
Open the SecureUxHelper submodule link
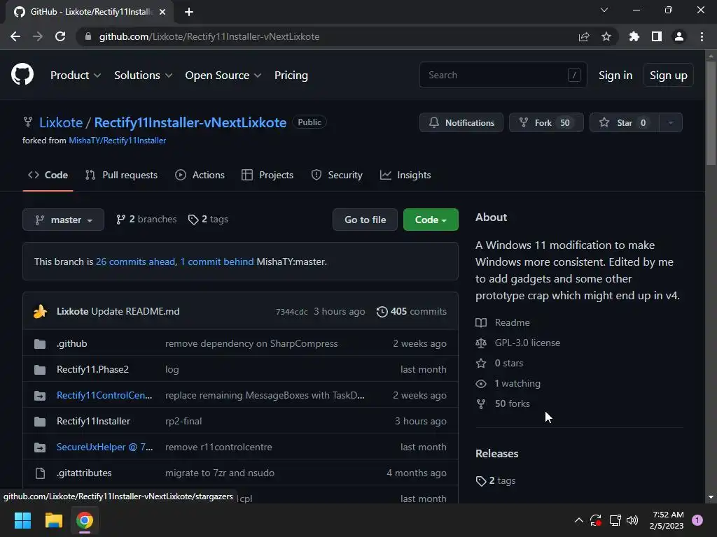[x=105, y=447]
